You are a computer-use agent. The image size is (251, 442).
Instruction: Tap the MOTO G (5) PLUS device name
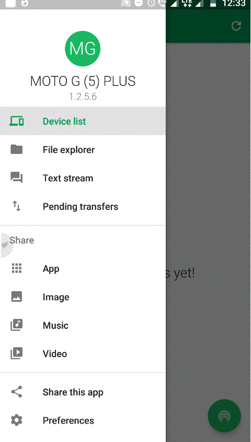[x=83, y=82]
